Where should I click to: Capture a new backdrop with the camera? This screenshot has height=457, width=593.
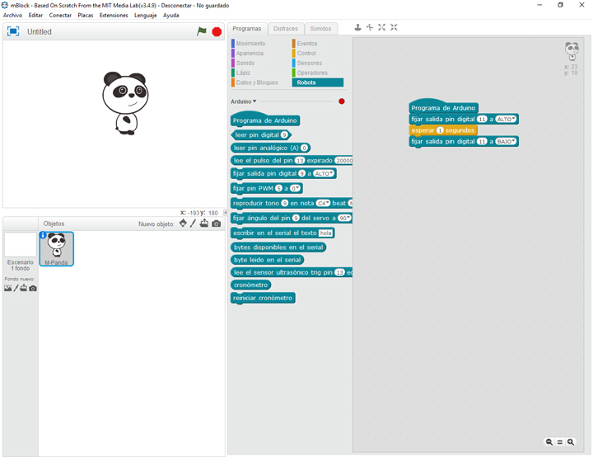tap(33, 289)
